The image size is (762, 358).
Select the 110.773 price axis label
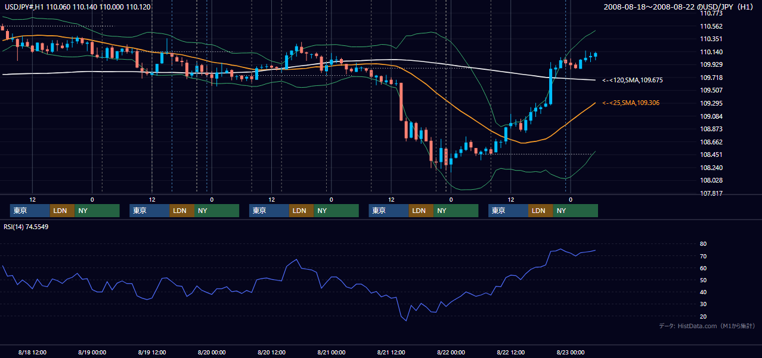coord(713,13)
